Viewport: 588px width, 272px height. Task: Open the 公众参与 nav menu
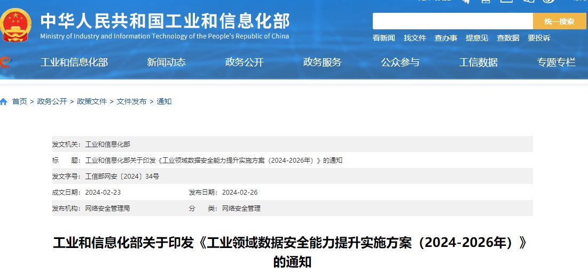(400, 62)
